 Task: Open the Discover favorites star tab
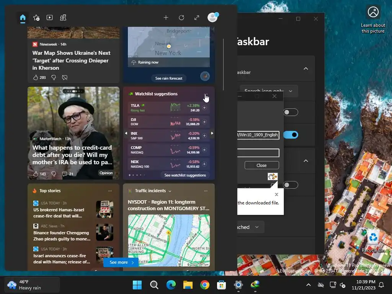coord(36,18)
